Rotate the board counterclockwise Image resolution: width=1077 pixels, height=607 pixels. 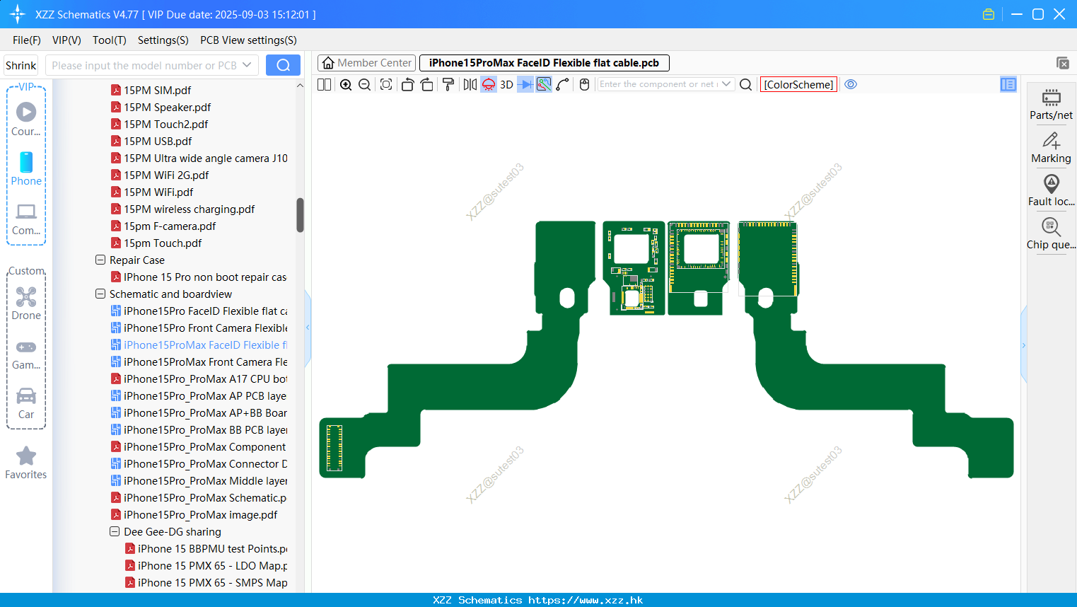(407, 85)
